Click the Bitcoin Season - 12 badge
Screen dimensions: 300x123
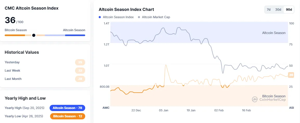68,116
